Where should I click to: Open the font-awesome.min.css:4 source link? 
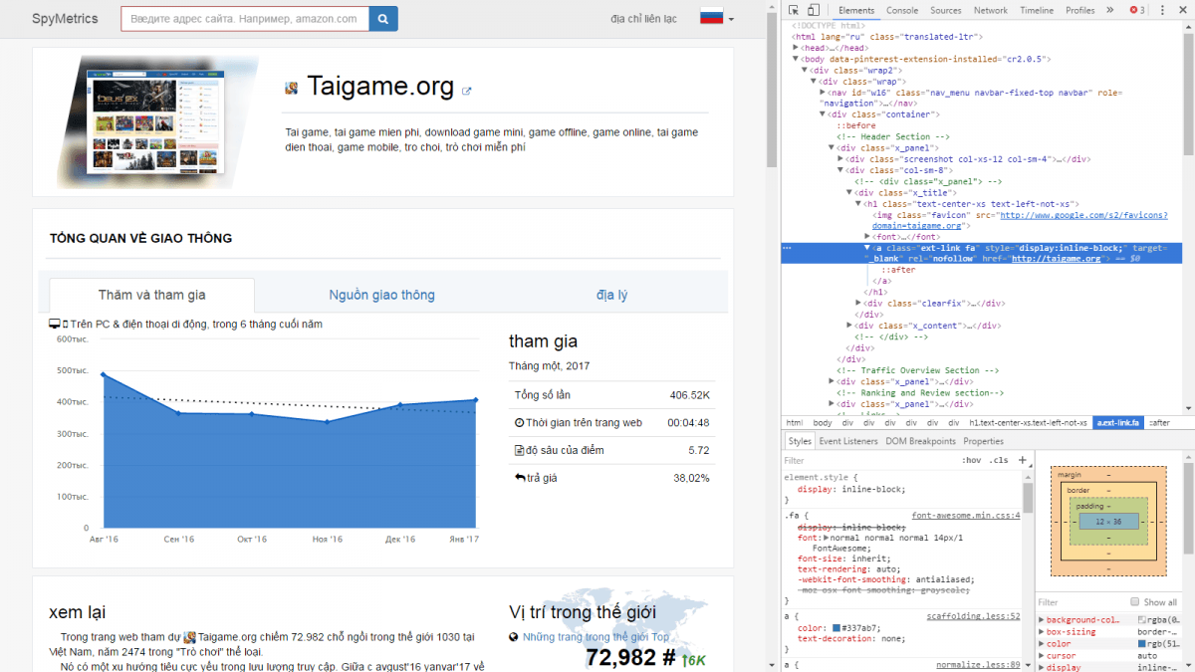click(966, 516)
